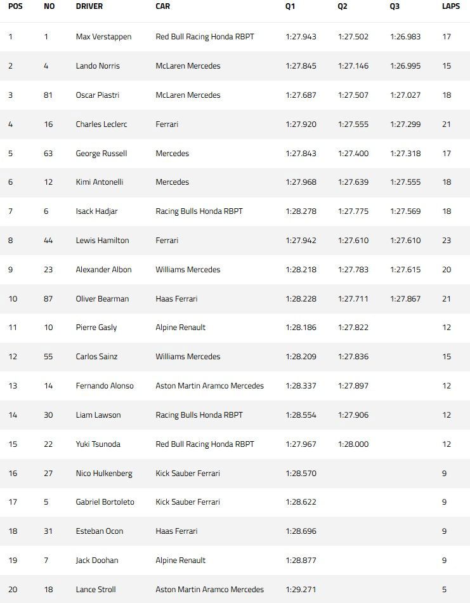Select Lance Stroll's Q1 time 1:29.271
Screen dimensions: 470x603
(301, 590)
